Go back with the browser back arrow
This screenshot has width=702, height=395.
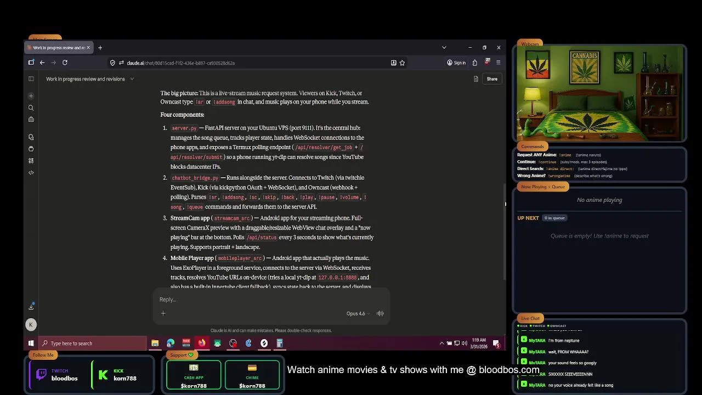42,63
